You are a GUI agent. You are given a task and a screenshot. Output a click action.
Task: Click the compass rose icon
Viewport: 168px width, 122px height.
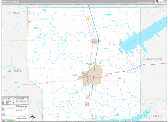click(33, 118)
